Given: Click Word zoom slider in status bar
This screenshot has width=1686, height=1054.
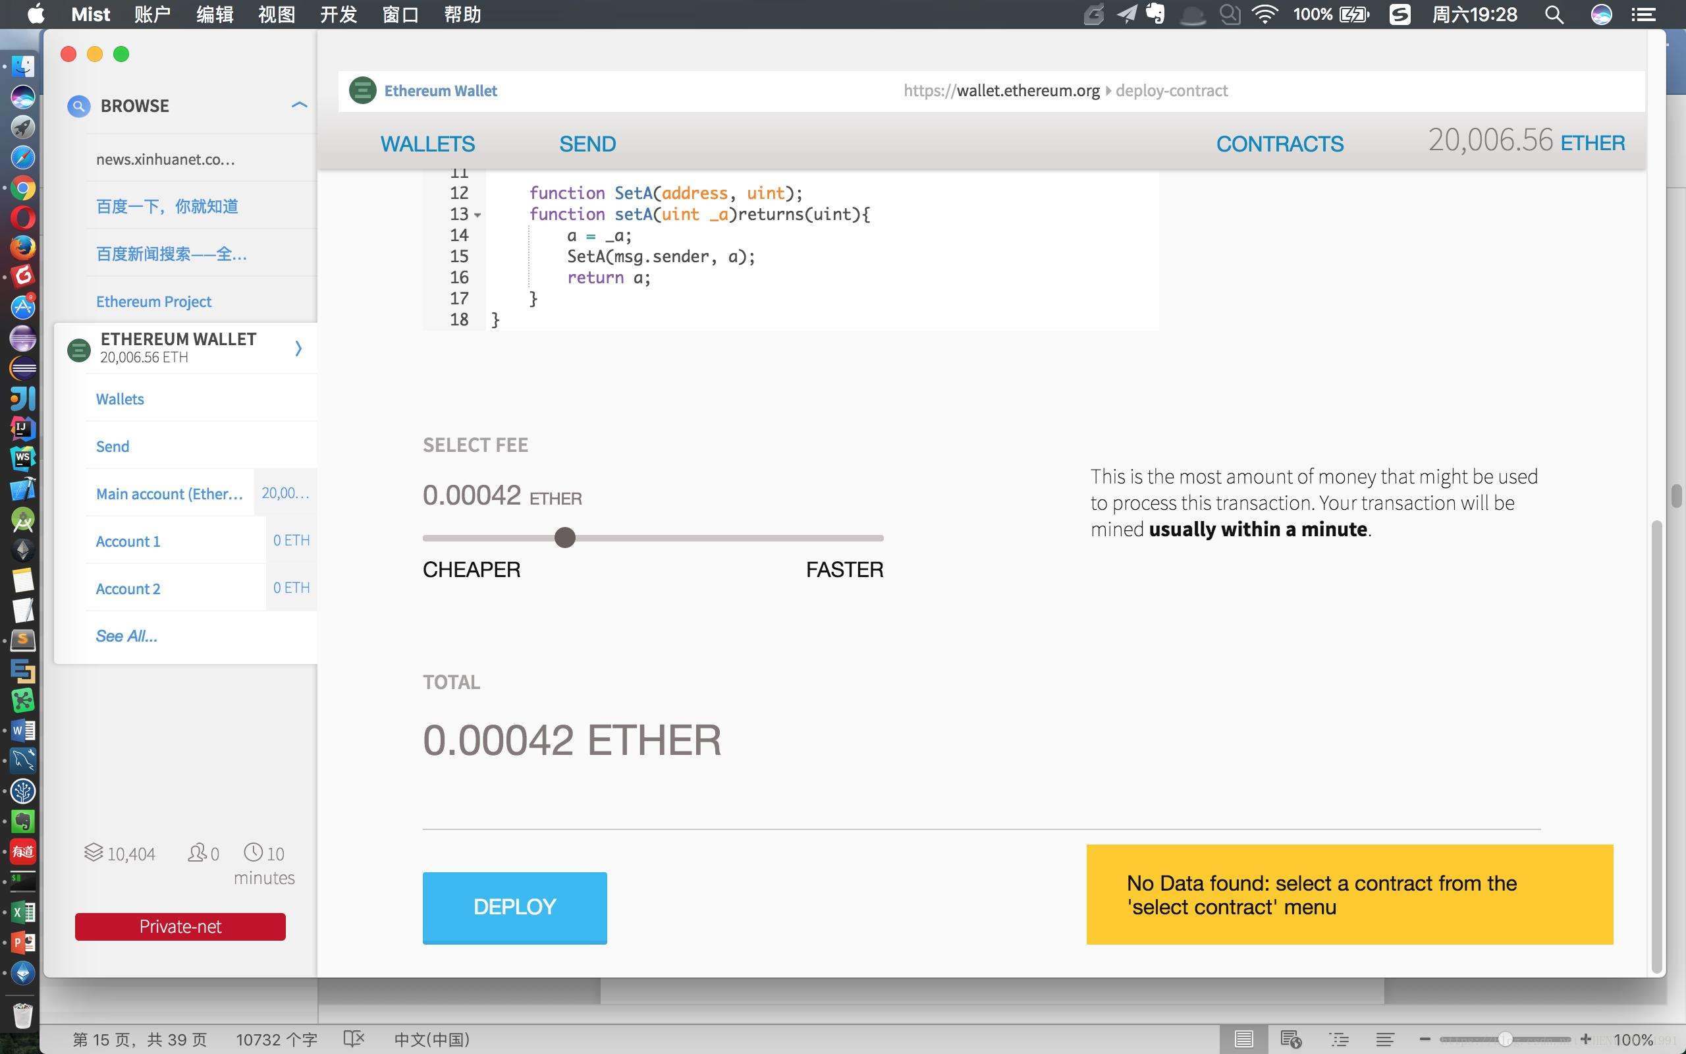Looking at the screenshot, I should (1505, 1040).
